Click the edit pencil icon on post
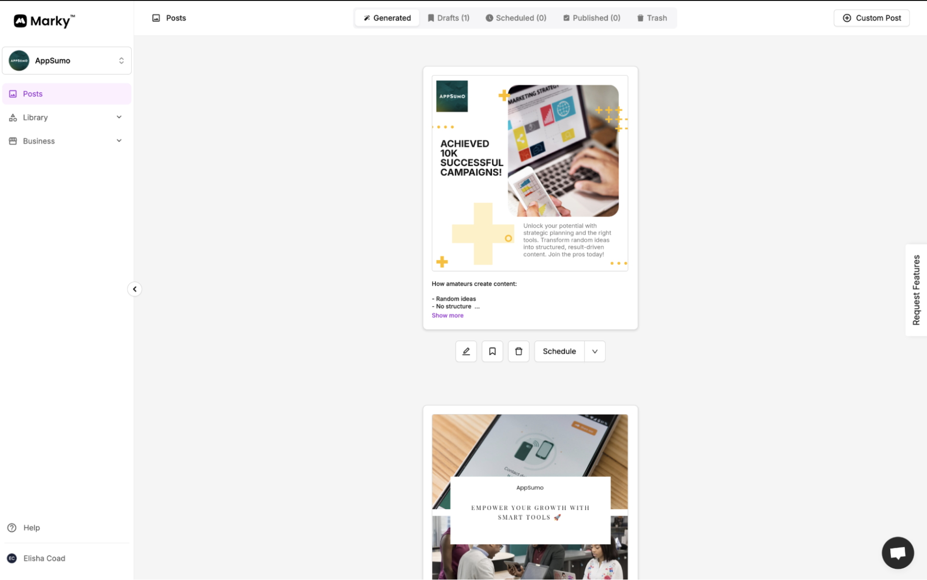The height and width of the screenshot is (580, 927). [466, 351]
